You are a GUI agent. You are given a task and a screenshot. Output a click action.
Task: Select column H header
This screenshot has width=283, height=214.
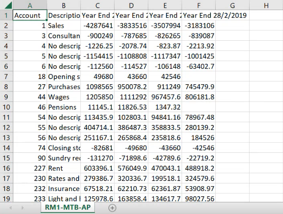pyautogui.click(x=266, y=5)
